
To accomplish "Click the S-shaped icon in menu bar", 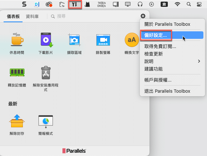I will (x=24, y=4).
